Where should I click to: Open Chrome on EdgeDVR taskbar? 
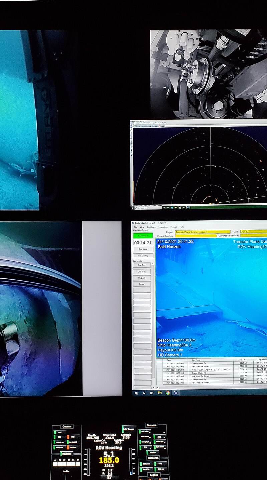click(x=168, y=393)
